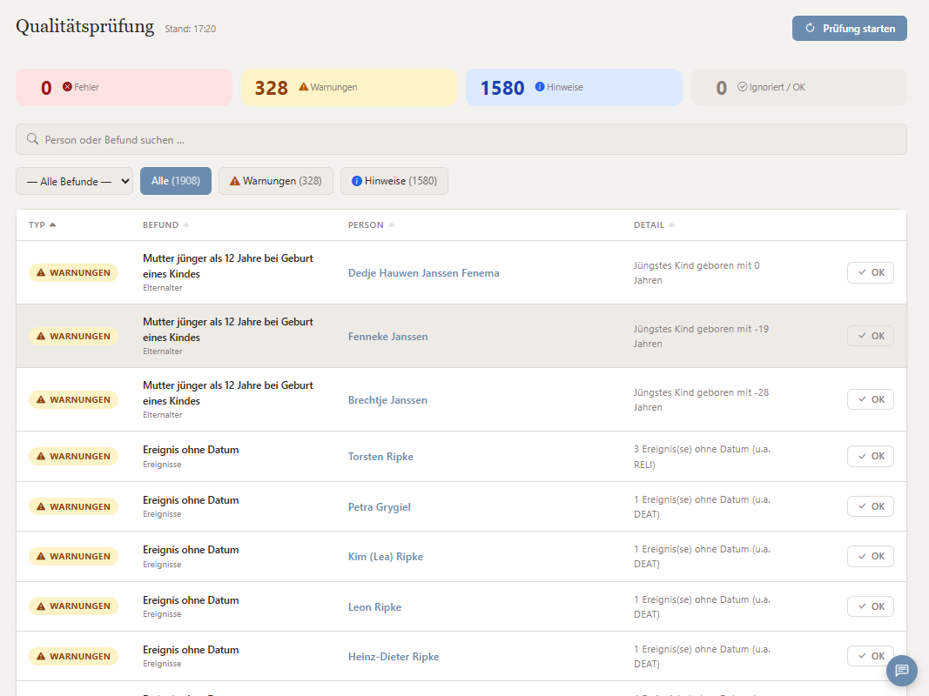Open person Petra Grygiel

[x=380, y=507]
